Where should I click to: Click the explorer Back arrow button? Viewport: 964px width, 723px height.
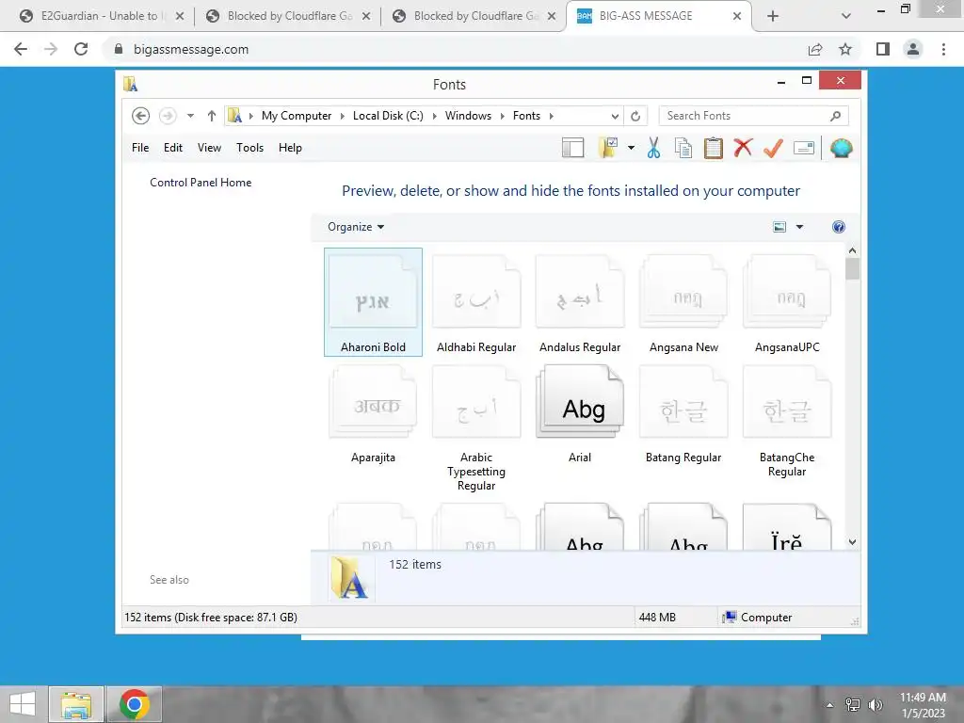click(x=141, y=116)
